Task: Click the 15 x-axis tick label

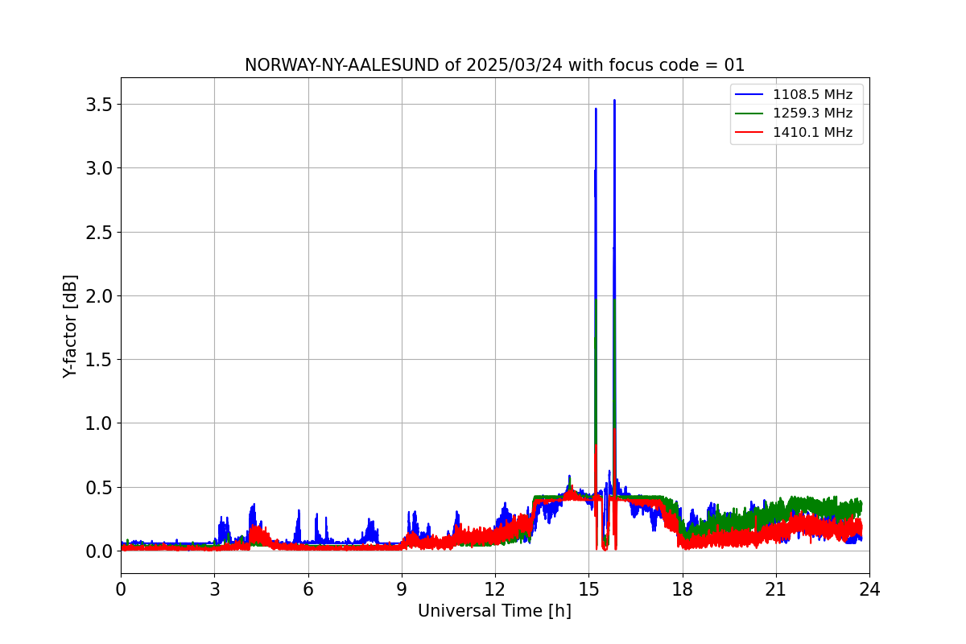Action: tap(588, 589)
